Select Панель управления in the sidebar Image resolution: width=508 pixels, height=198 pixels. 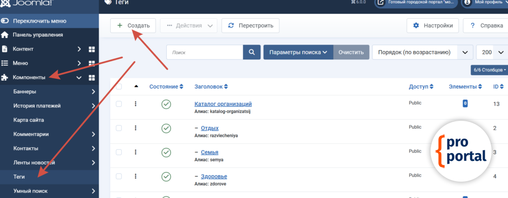coord(38,35)
